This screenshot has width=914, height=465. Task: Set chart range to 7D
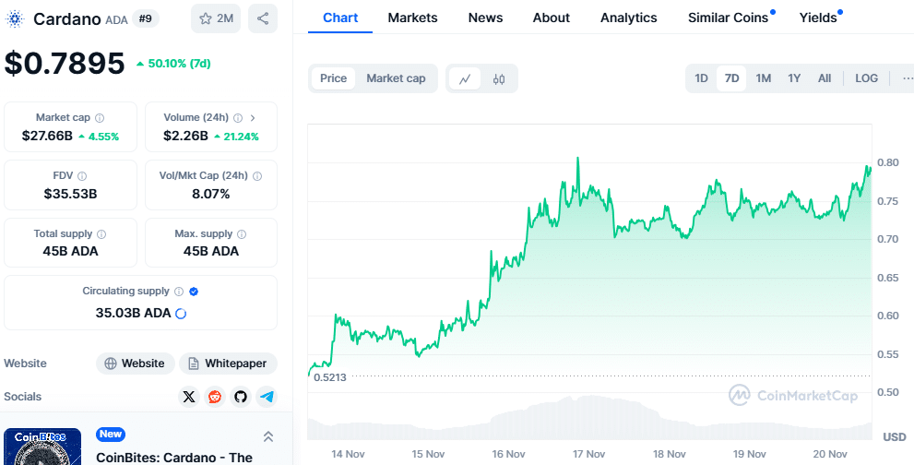click(x=731, y=78)
